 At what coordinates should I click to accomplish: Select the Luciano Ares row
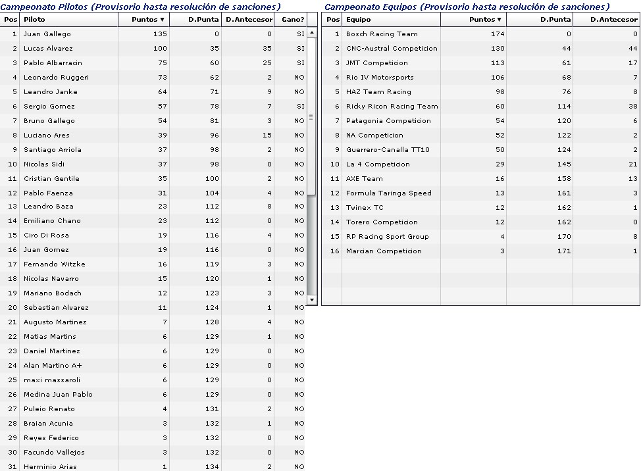point(153,136)
